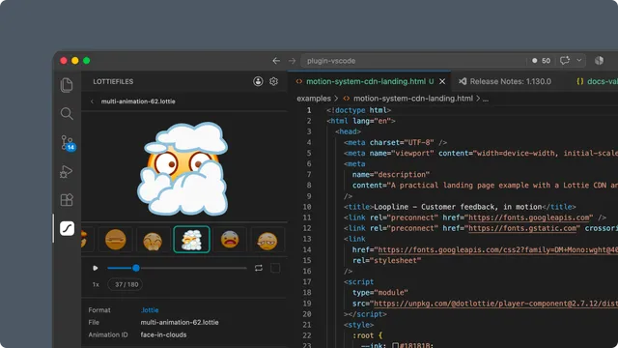Select the flat-mouth face thumbnail
The image size is (618, 348).
[x=115, y=239]
